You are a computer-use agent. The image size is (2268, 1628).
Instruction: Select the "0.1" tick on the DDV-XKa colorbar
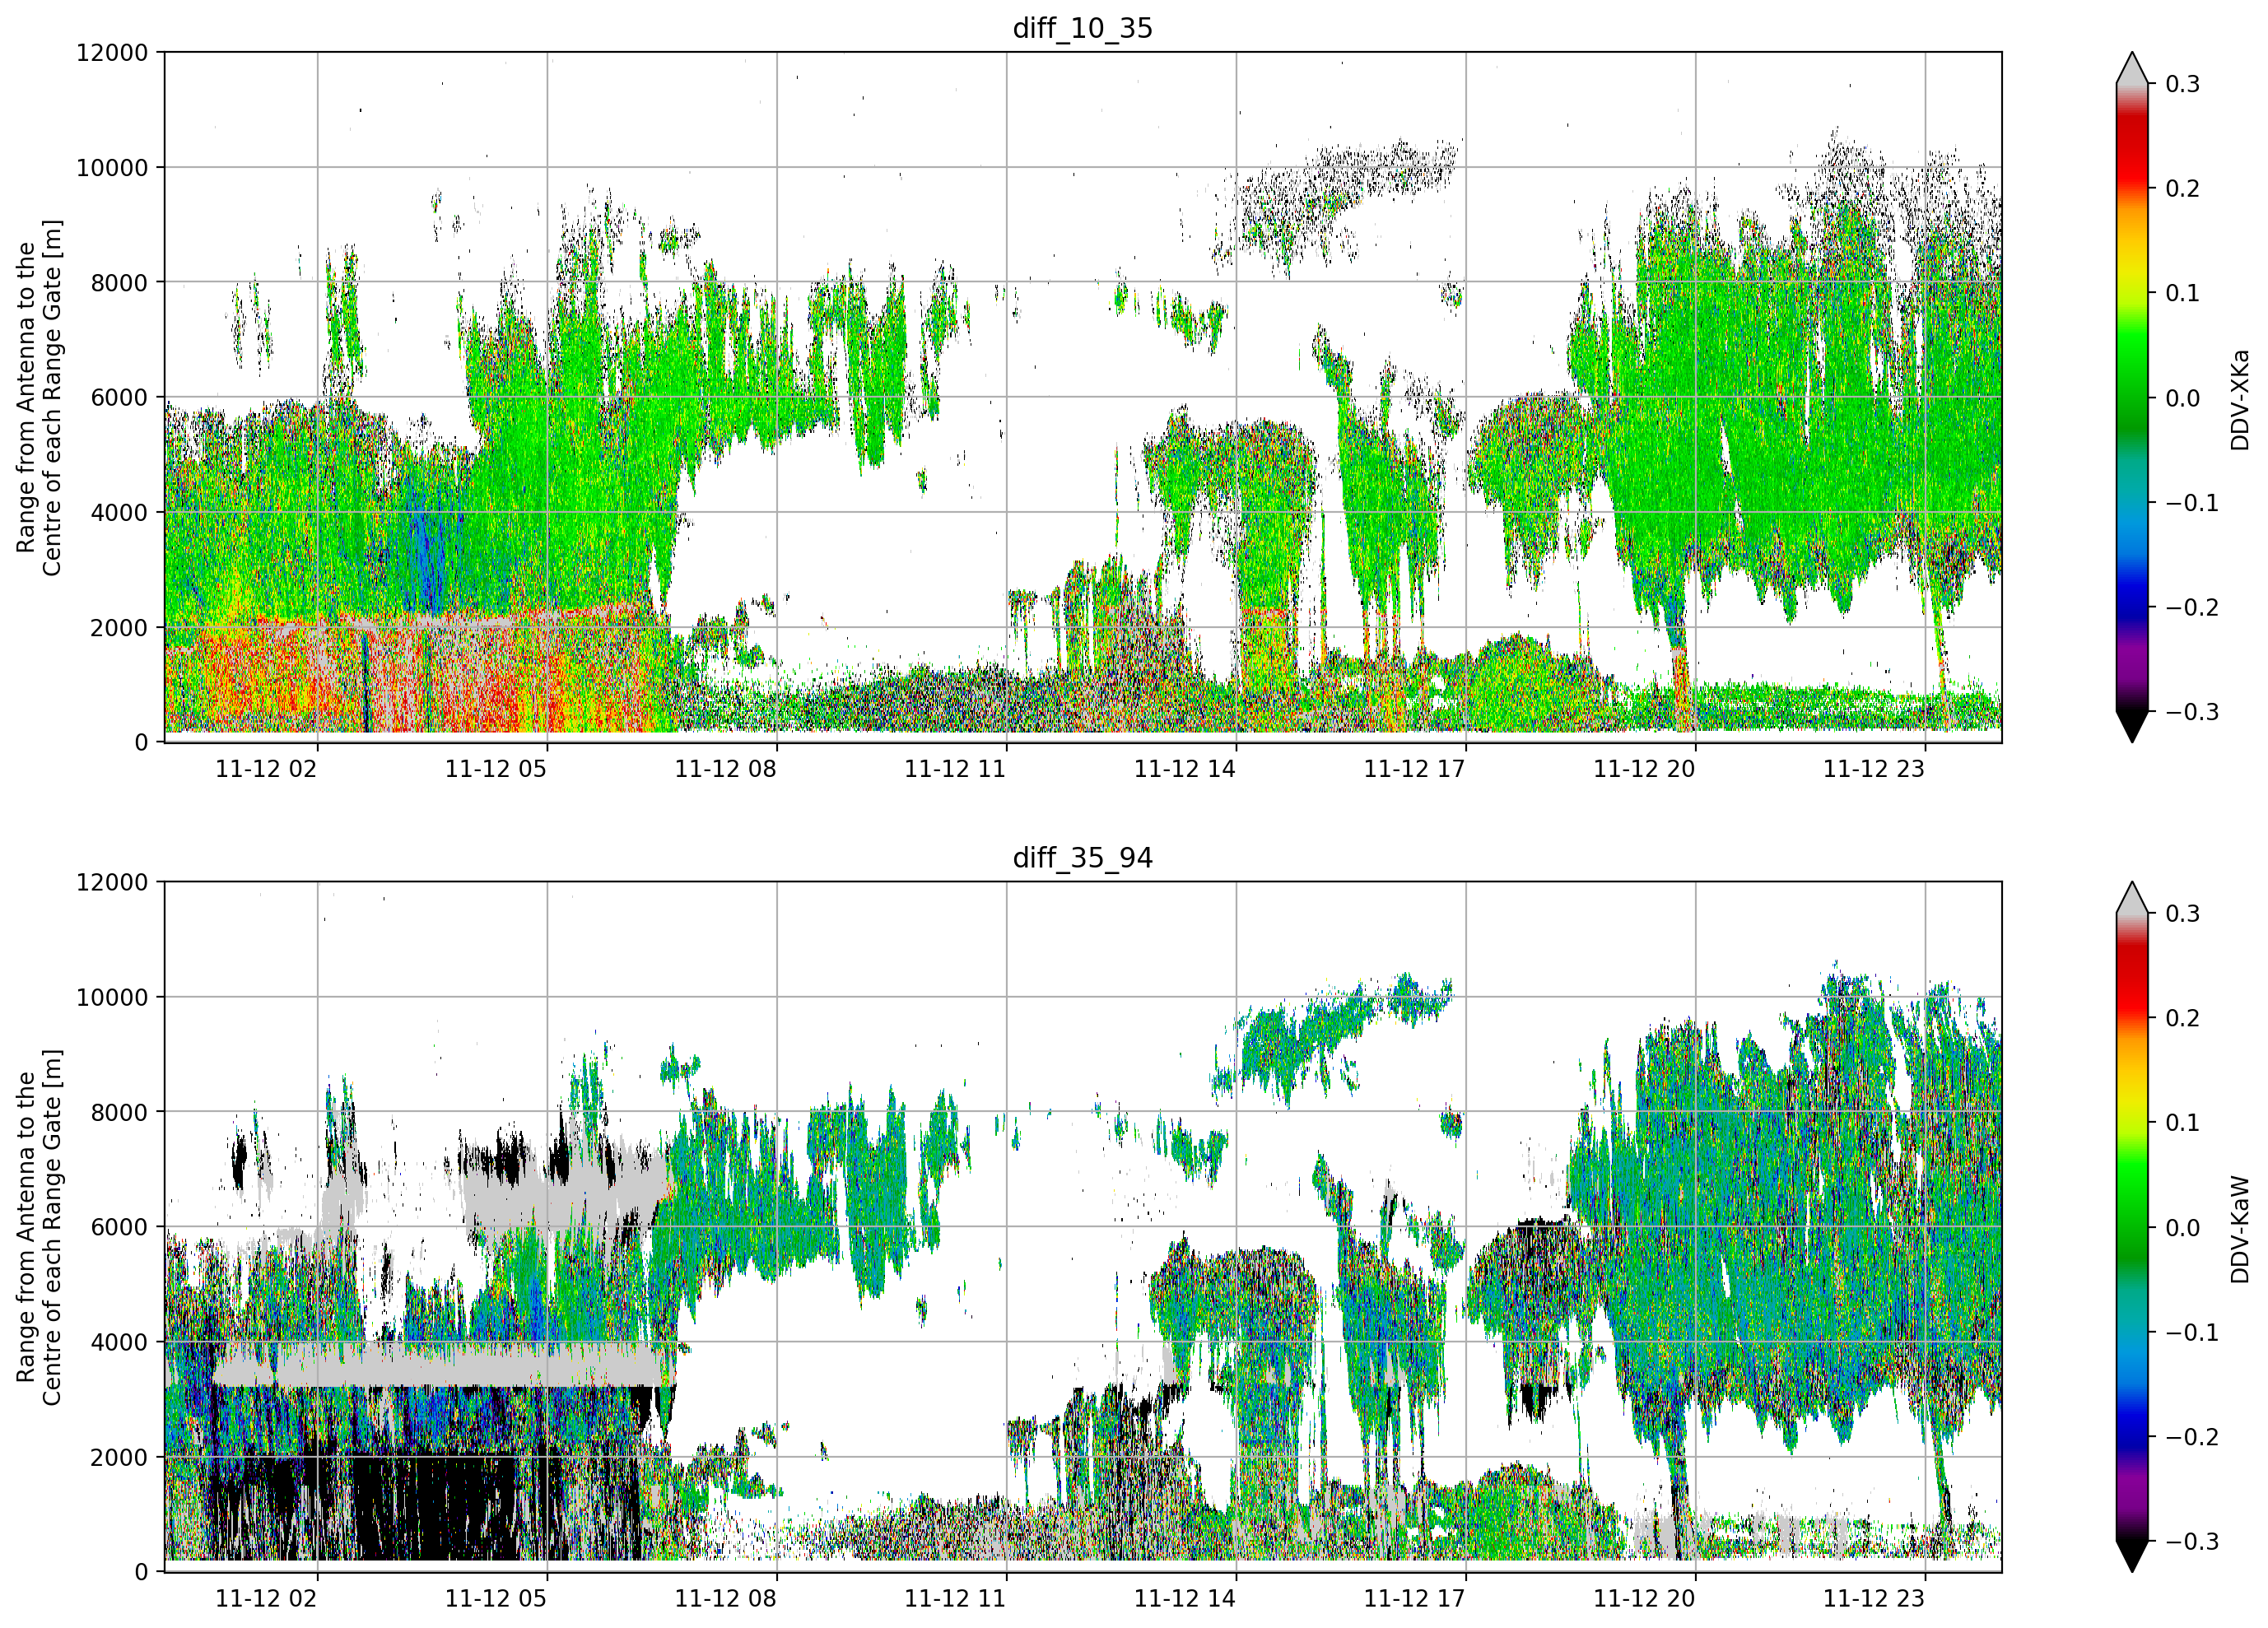point(2182,293)
